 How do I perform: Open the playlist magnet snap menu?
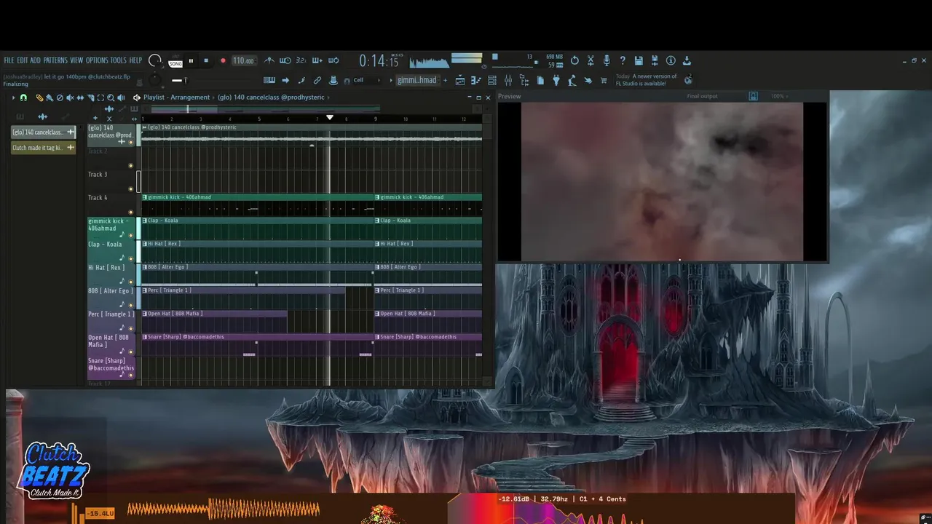23,98
